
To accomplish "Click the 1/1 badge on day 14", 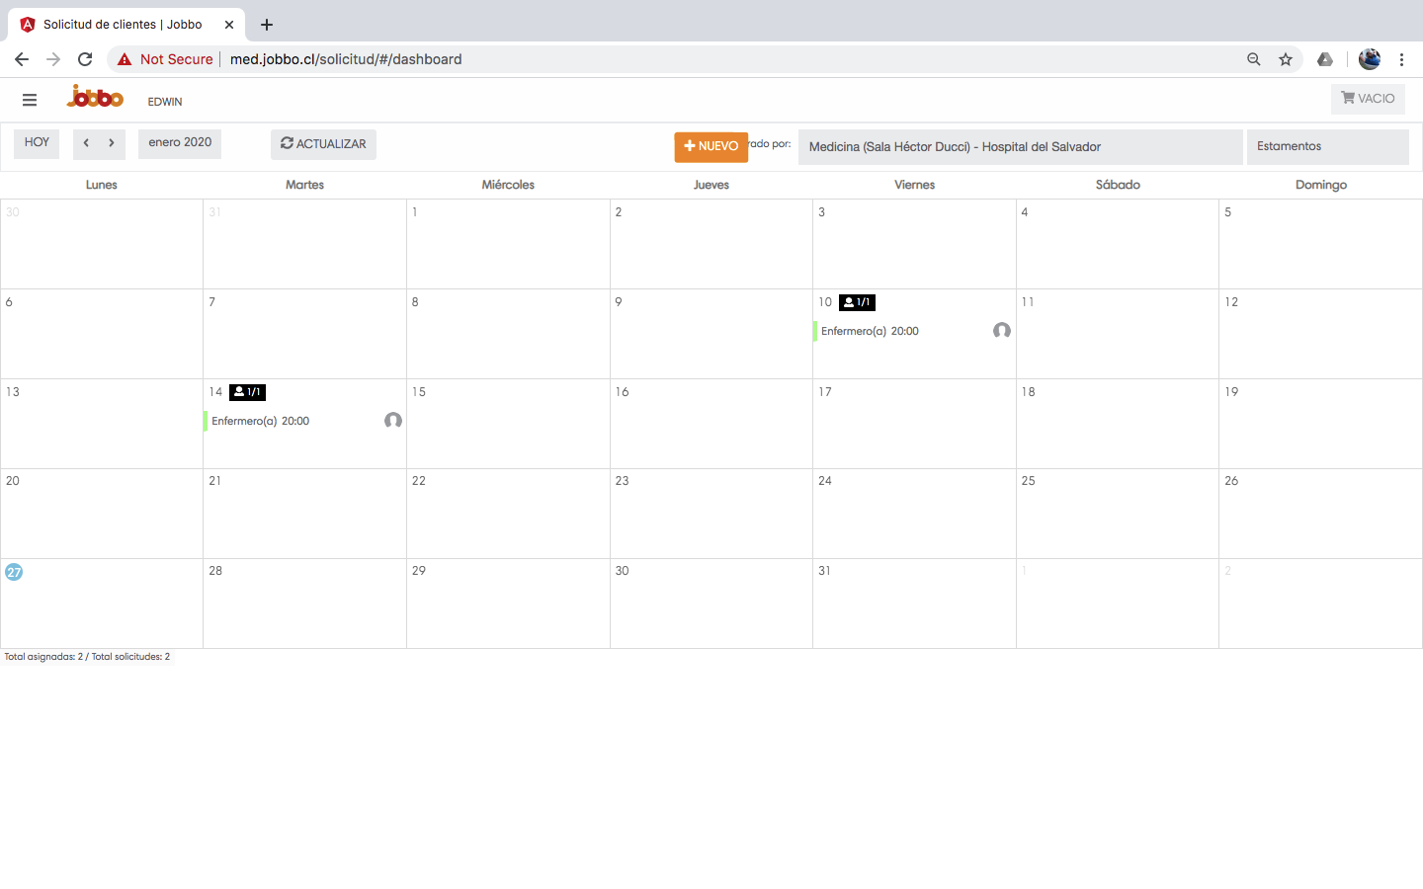I will click(247, 392).
